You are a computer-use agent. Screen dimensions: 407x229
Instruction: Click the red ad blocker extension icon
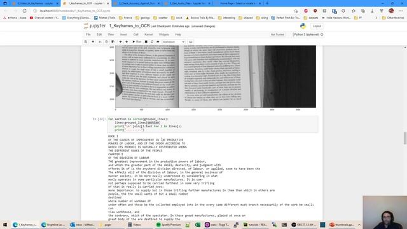pos(306,11)
